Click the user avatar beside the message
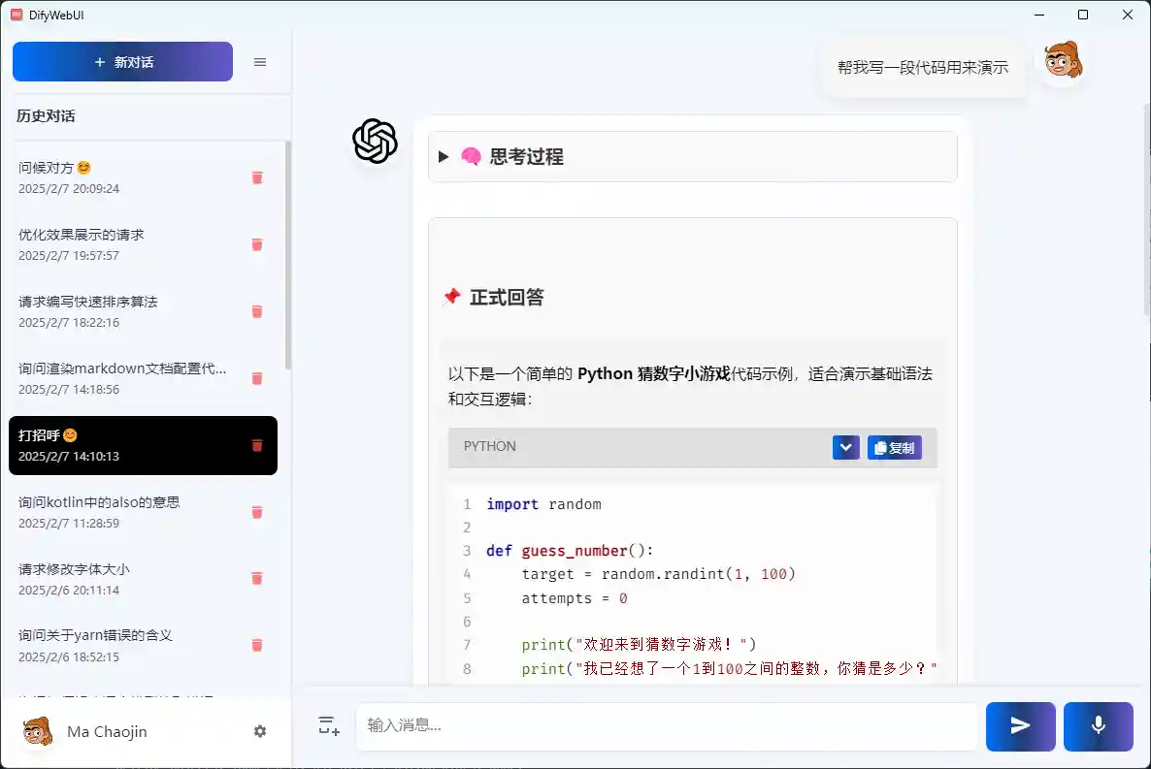The image size is (1151, 769). point(1062,61)
